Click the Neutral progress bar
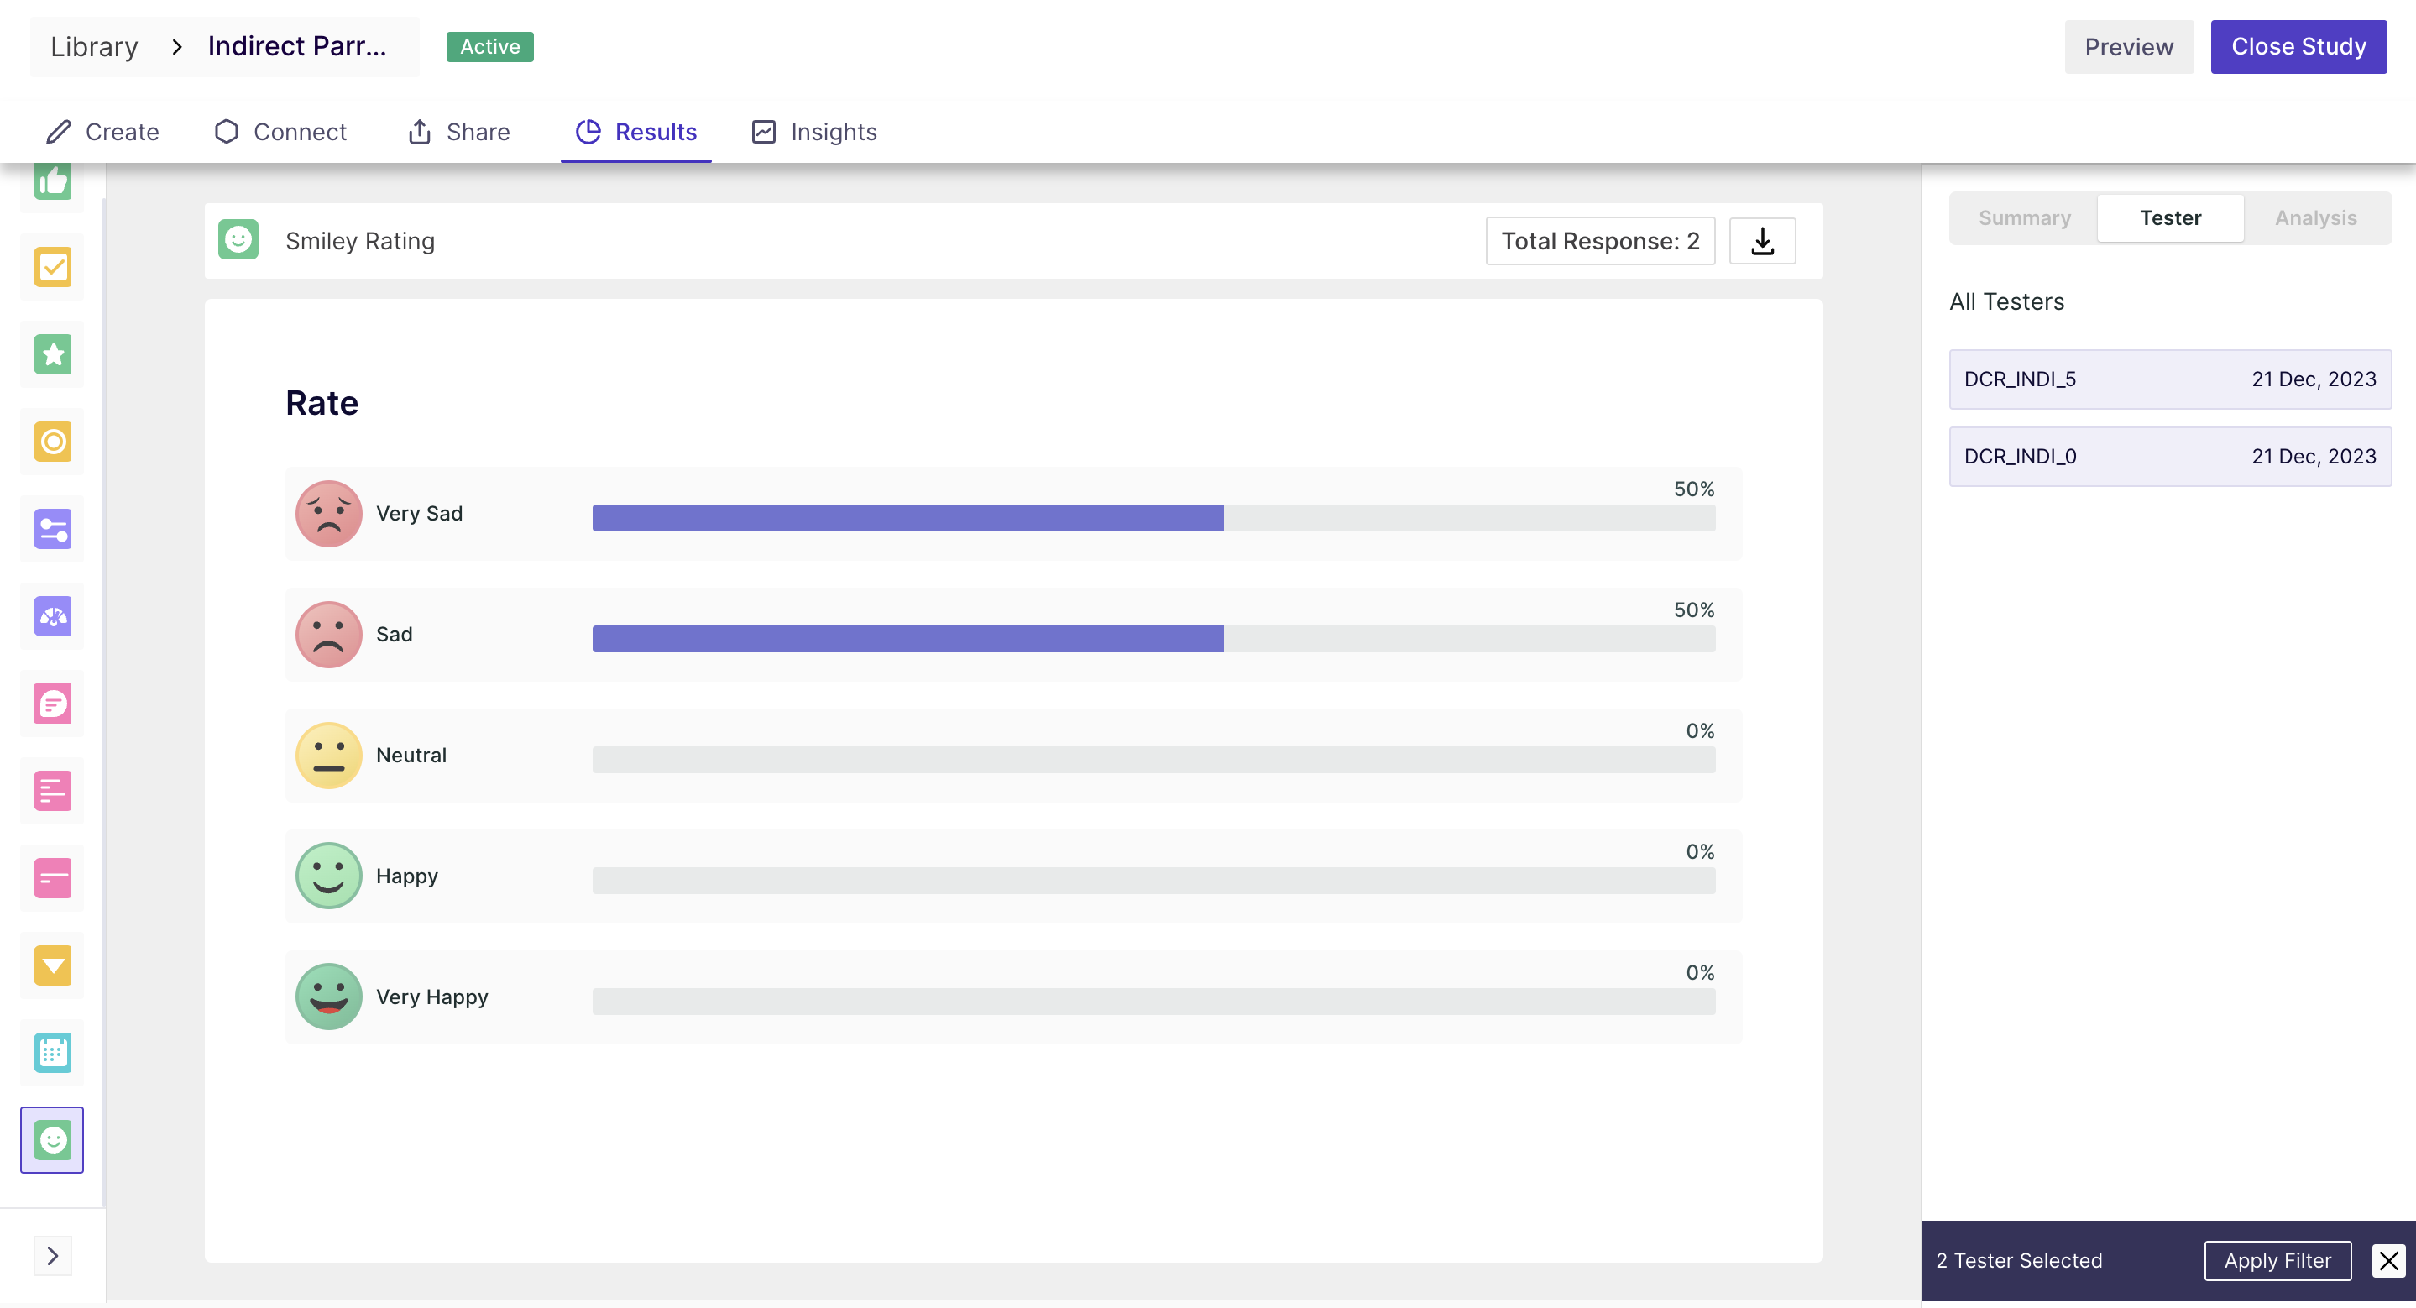The width and height of the screenshot is (2416, 1308). point(1153,760)
